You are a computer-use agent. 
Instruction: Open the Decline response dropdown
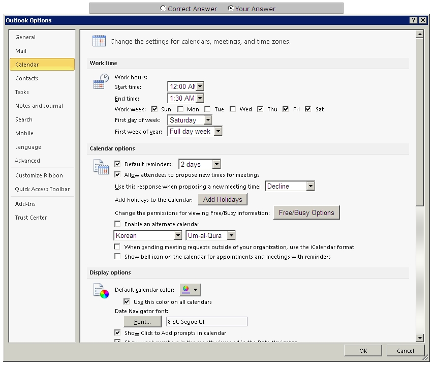310,186
